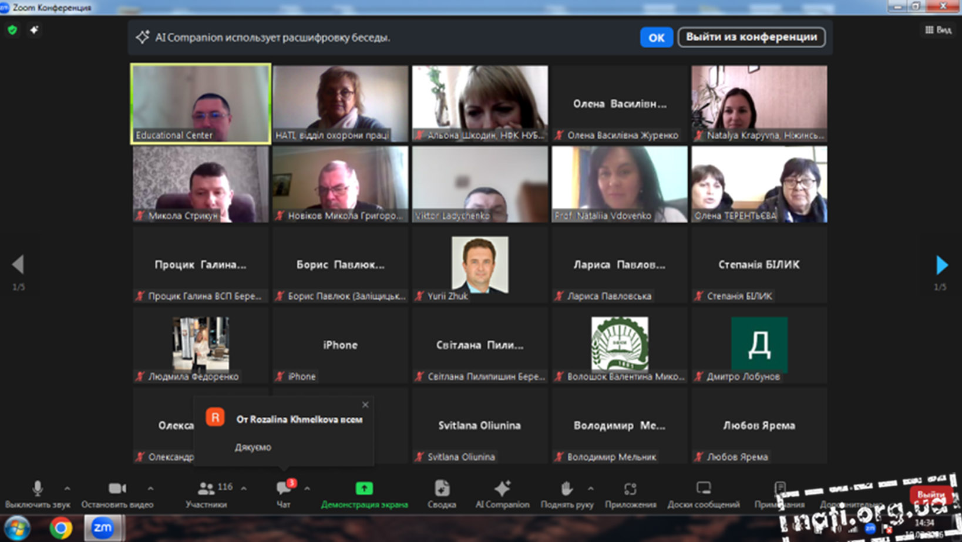Mute the microphone with Выключить звук

coord(38,494)
